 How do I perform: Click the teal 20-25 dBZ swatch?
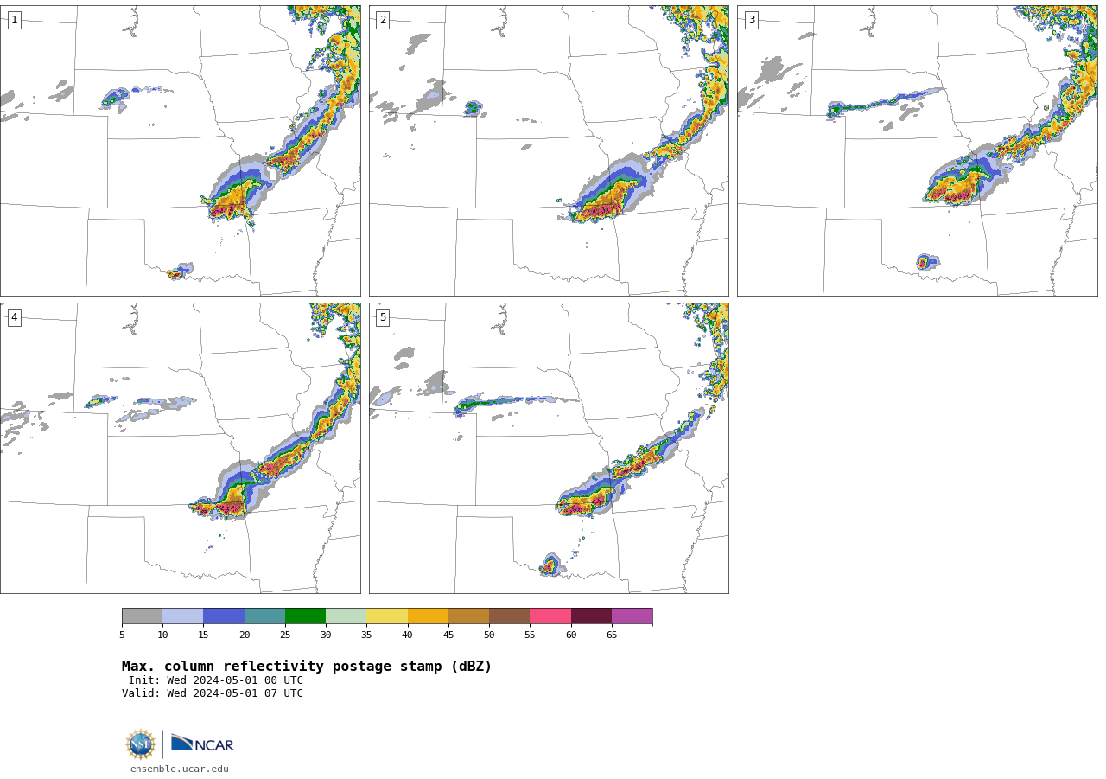coord(264,616)
